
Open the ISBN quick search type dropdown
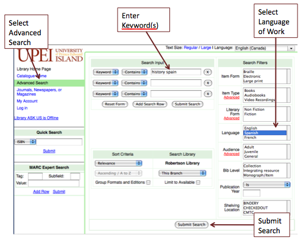(25, 142)
